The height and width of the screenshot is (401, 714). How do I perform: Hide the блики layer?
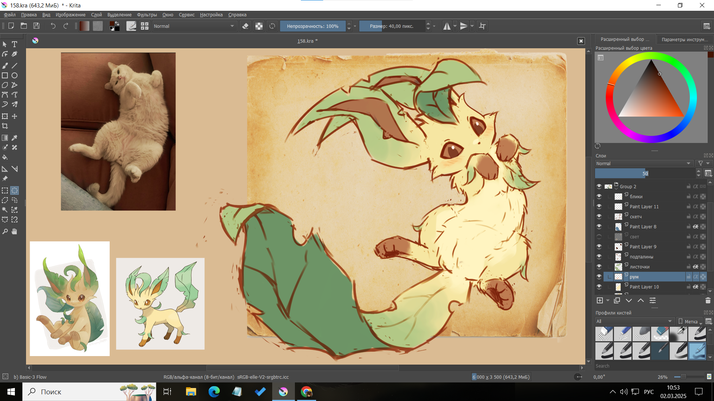click(599, 196)
